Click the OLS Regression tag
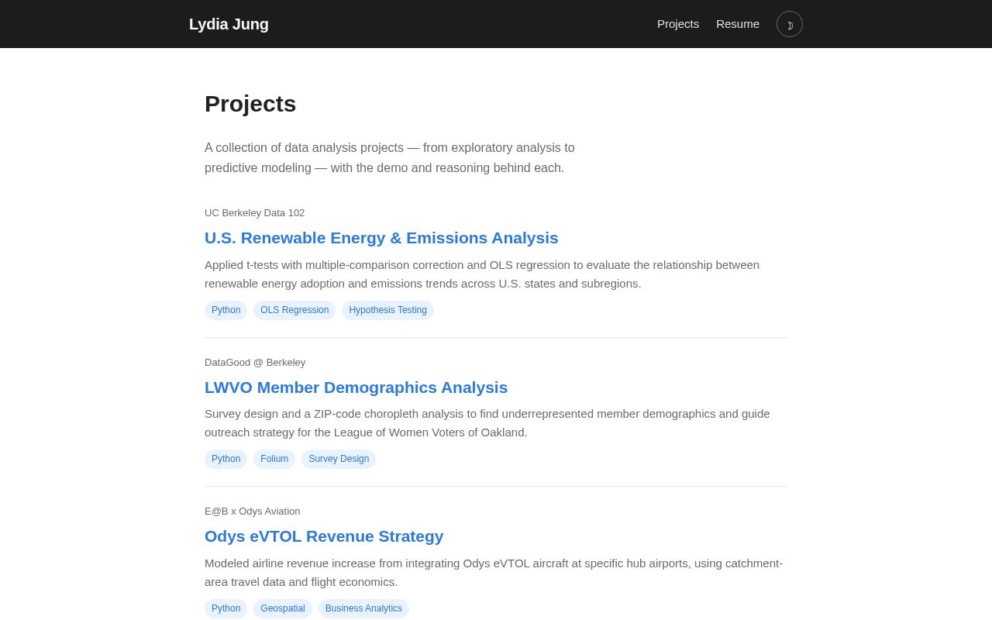 (294, 310)
